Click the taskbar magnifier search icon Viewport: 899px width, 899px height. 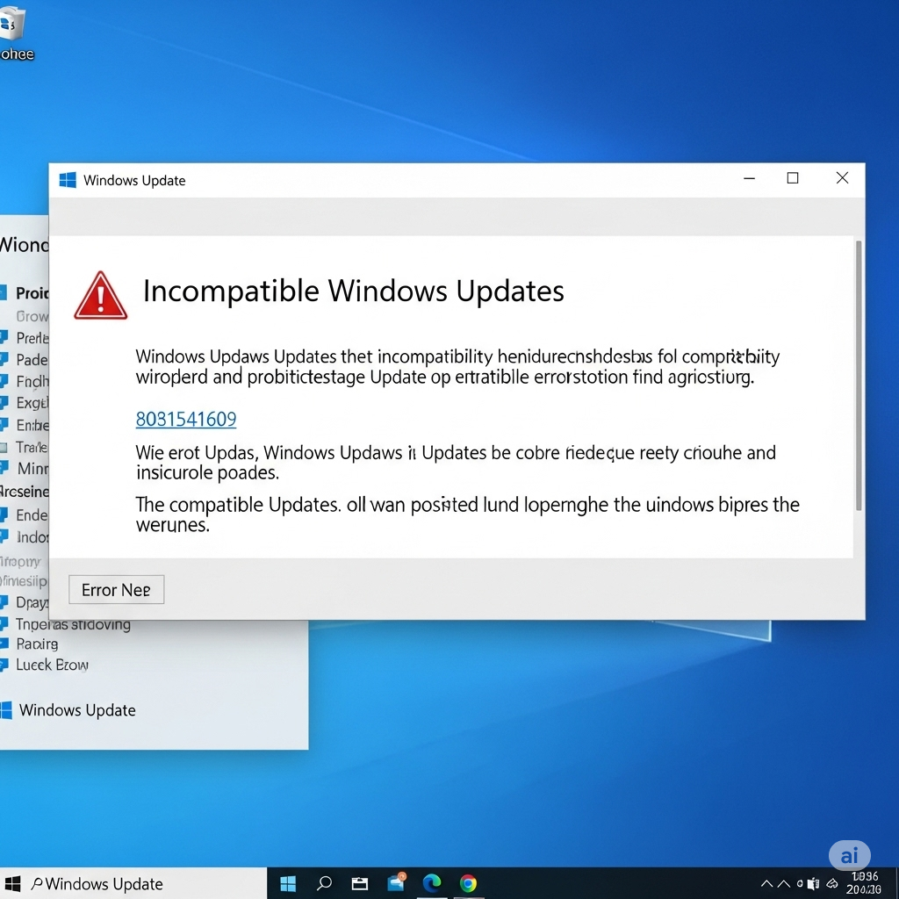325,883
